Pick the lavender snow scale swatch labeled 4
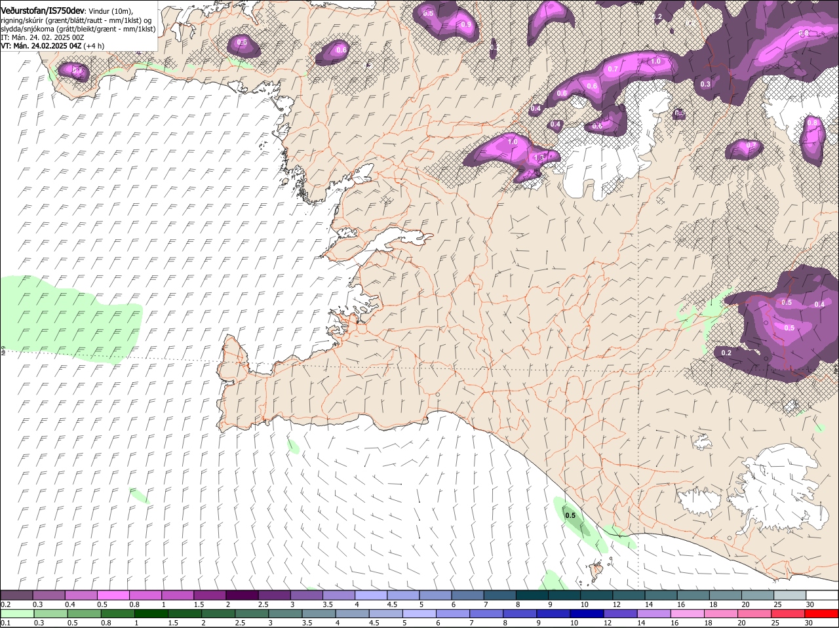 click(x=370, y=595)
